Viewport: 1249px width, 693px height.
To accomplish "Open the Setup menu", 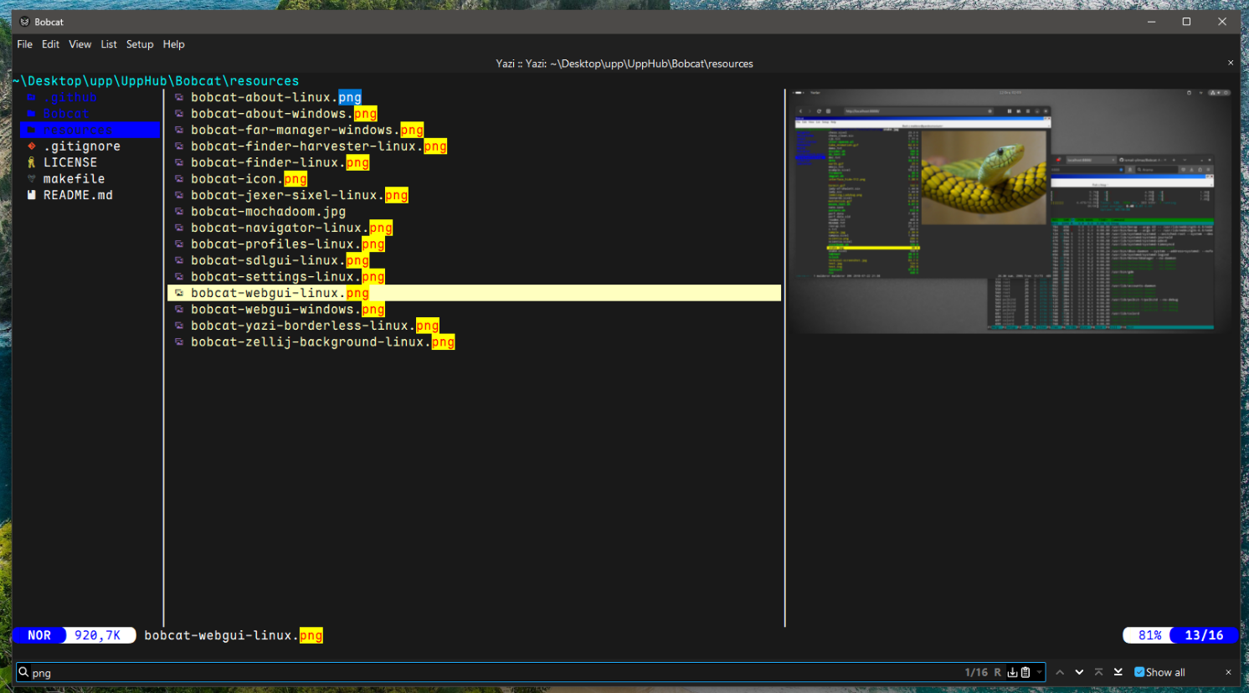I will point(140,44).
